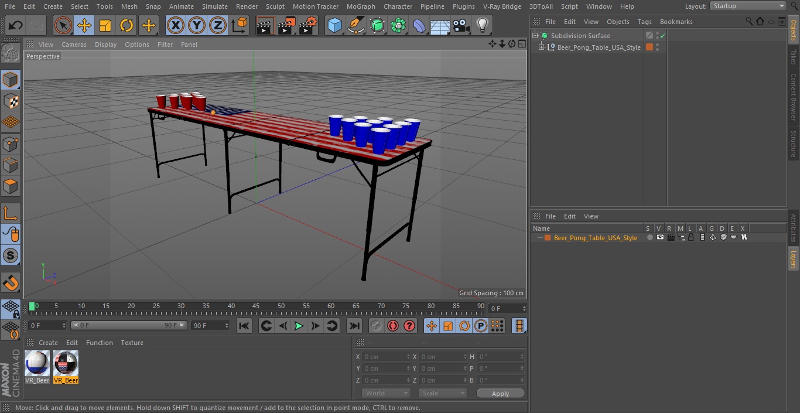Image resolution: width=800 pixels, height=413 pixels.
Task: Click Record Active Objects keyframe button
Action: (x=376, y=326)
